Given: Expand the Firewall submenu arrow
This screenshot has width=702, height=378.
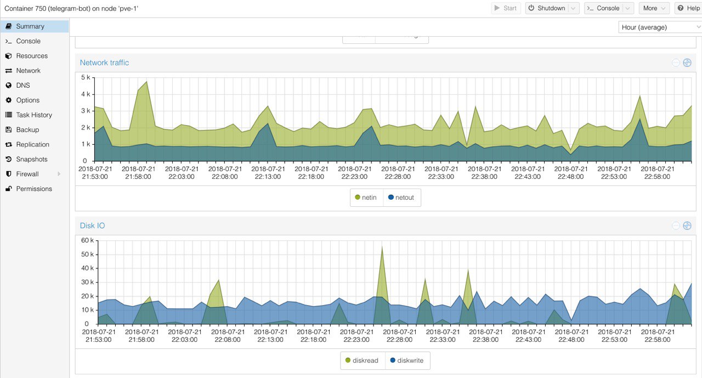Looking at the screenshot, I should (59, 174).
